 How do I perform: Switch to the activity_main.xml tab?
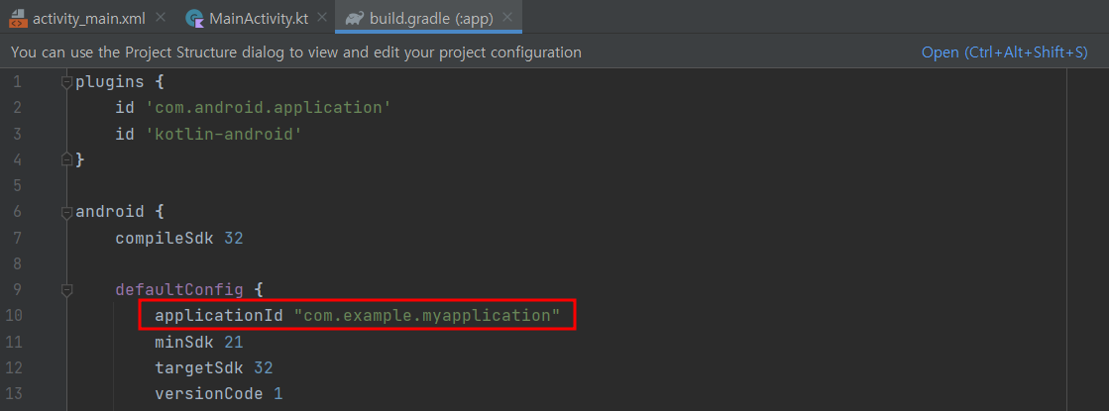coord(87,19)
